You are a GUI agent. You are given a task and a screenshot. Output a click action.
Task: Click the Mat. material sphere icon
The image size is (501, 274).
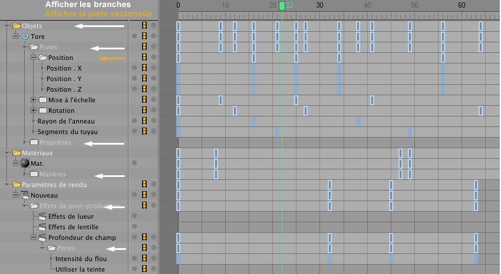coord(25,163)
